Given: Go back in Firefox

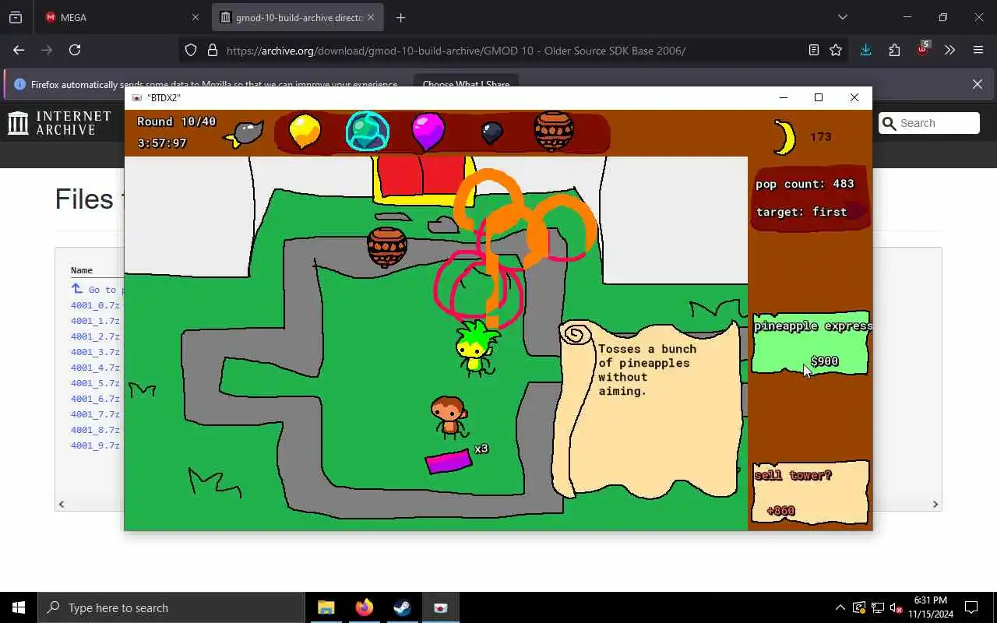Looking at the screenshot, I should 19,50.
